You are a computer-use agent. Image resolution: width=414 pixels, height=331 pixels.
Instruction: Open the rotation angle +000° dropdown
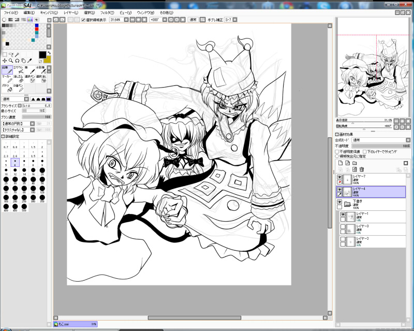pos(165,20)
